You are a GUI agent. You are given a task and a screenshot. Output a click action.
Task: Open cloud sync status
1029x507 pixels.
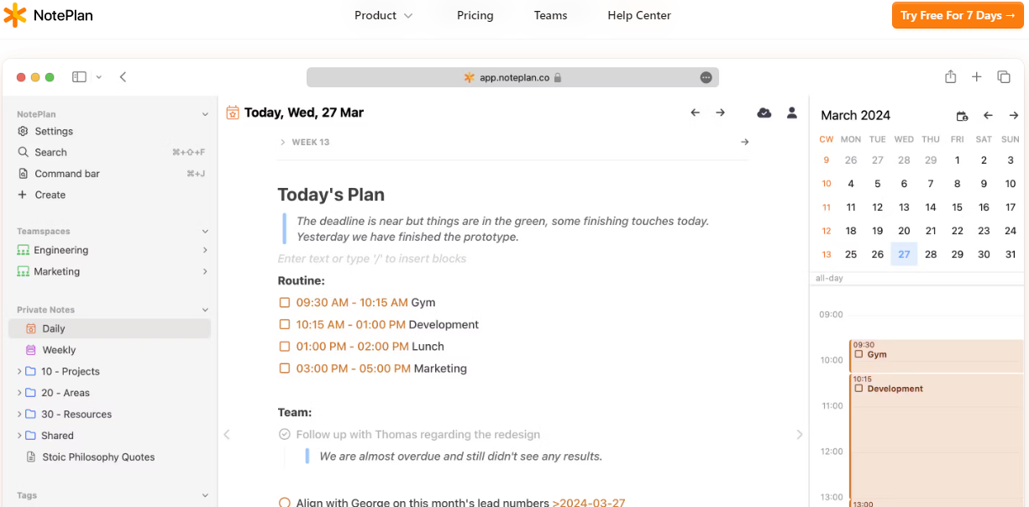coord(764,112)
